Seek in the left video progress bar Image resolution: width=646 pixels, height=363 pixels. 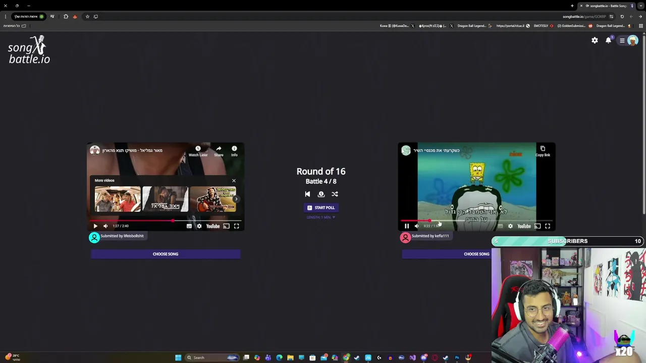pos(166,220)
